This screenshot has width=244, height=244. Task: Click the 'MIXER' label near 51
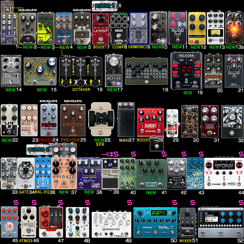[185, 241]
